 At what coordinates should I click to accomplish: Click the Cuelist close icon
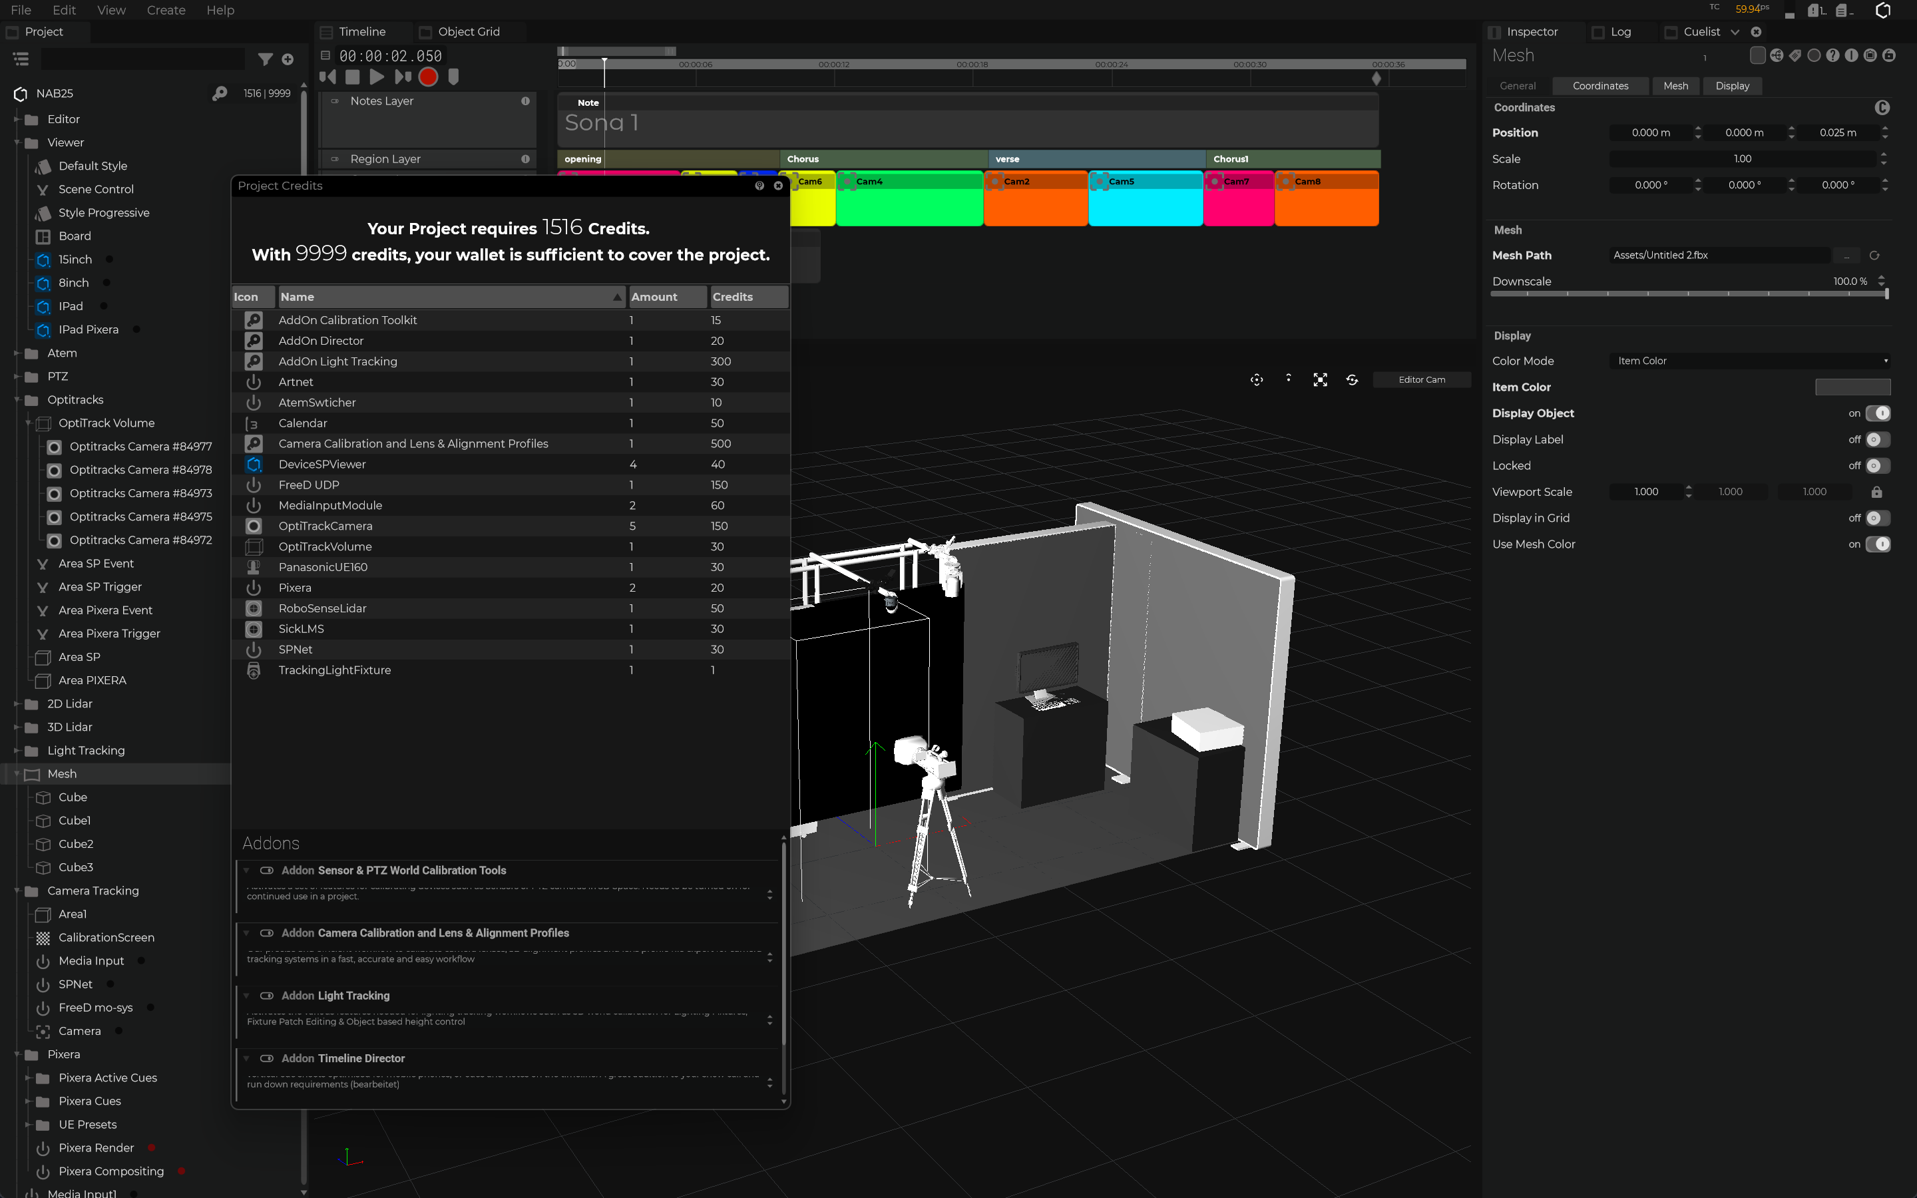click(1756, 32)
